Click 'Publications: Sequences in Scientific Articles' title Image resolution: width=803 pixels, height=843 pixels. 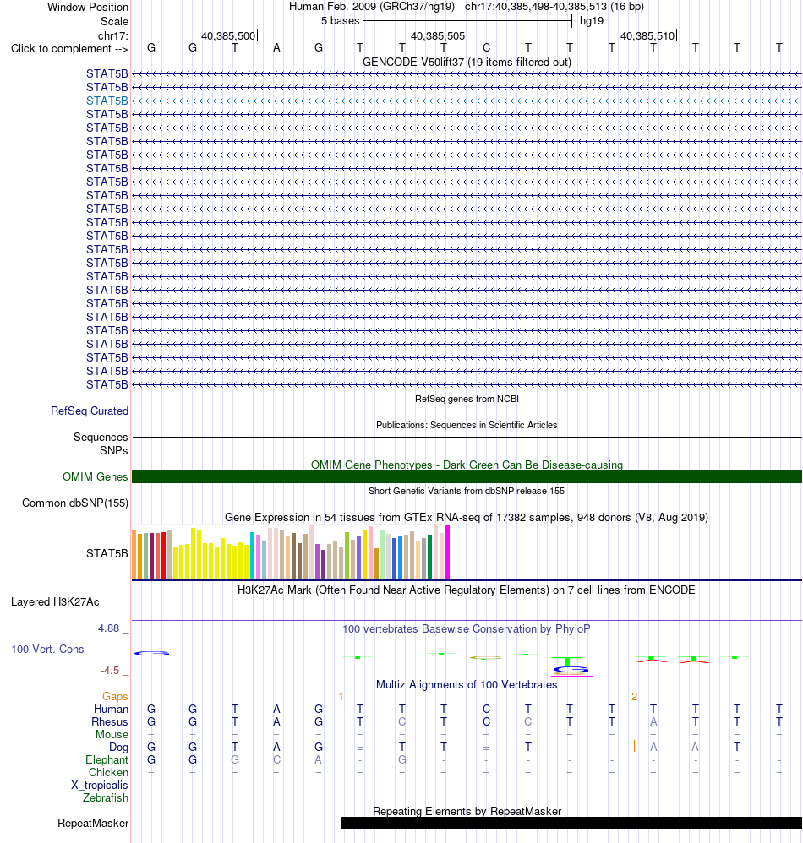tap(467, 425)
